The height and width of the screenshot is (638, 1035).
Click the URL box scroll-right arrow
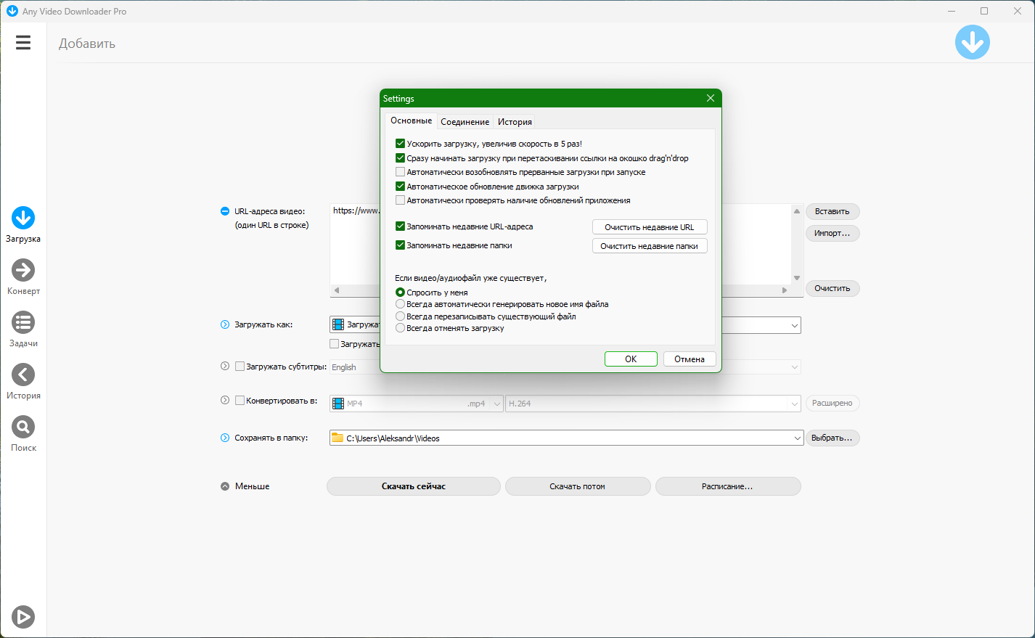click(785, 290)
